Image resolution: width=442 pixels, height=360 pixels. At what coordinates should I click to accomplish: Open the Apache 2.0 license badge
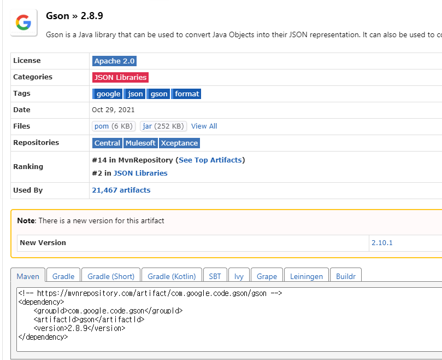pyautogui.click(x=114, y=61)
